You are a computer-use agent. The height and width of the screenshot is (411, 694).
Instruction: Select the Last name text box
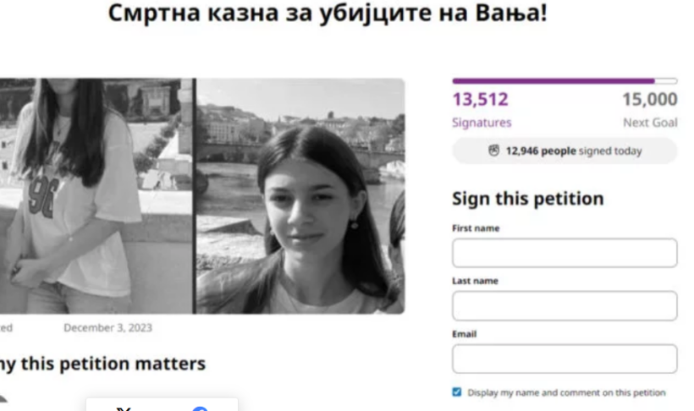(x=565, y=305)
